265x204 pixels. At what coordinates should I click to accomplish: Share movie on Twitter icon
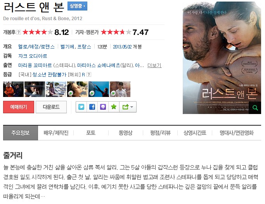tap(81, 107)
